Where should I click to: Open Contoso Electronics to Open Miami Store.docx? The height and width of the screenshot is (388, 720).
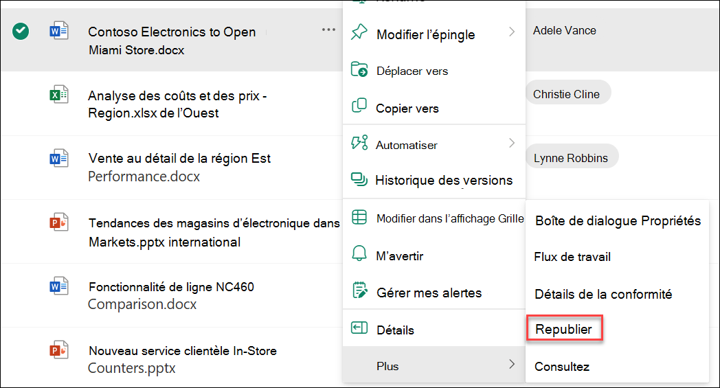pyautogui.click(x=172, y=41)
